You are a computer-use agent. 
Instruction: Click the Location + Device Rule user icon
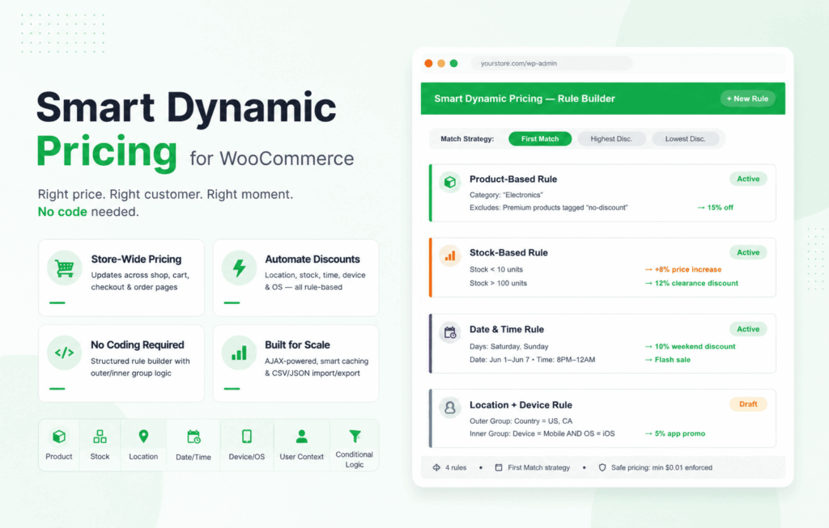(x=450, y=408)
